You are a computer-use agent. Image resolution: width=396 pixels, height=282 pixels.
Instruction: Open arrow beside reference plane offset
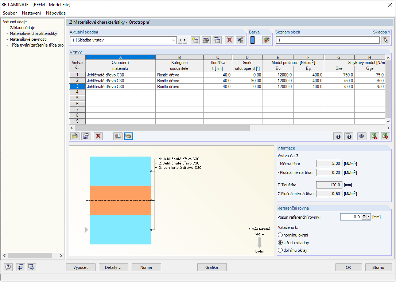click(369, 217)
